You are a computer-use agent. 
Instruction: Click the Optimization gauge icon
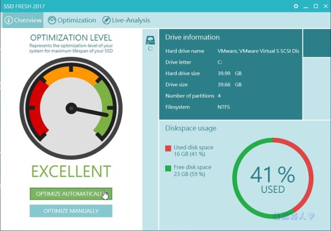point(52,20)
